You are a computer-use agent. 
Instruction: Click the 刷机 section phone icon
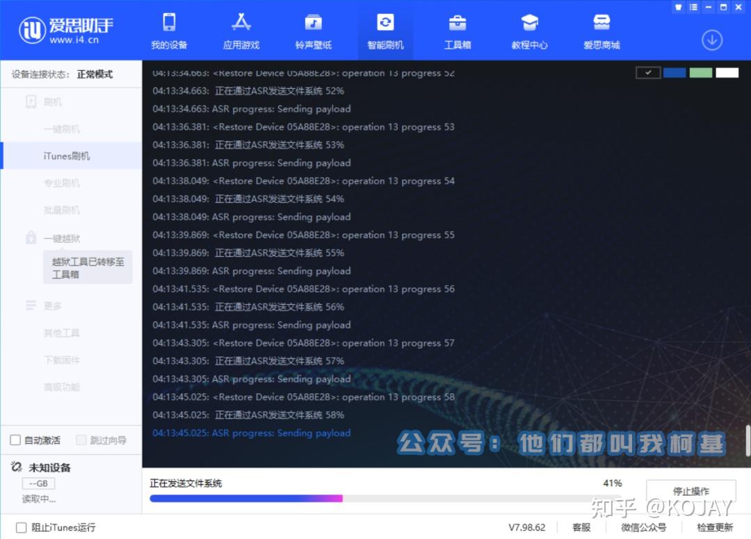pos(31,102)
